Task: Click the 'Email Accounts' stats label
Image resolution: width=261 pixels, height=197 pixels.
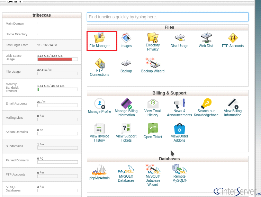Action: (x=16, y=104)
